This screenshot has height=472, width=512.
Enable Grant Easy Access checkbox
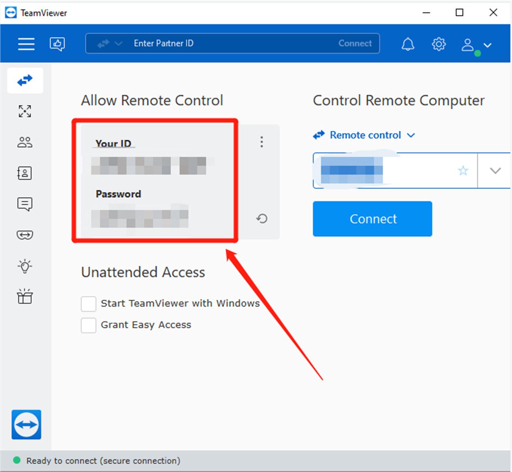89,325
